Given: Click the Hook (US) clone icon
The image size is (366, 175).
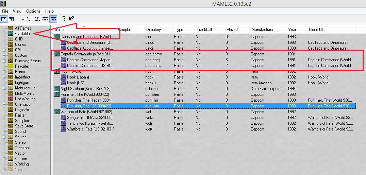Looking at the screenshot, I should (63, 83).
